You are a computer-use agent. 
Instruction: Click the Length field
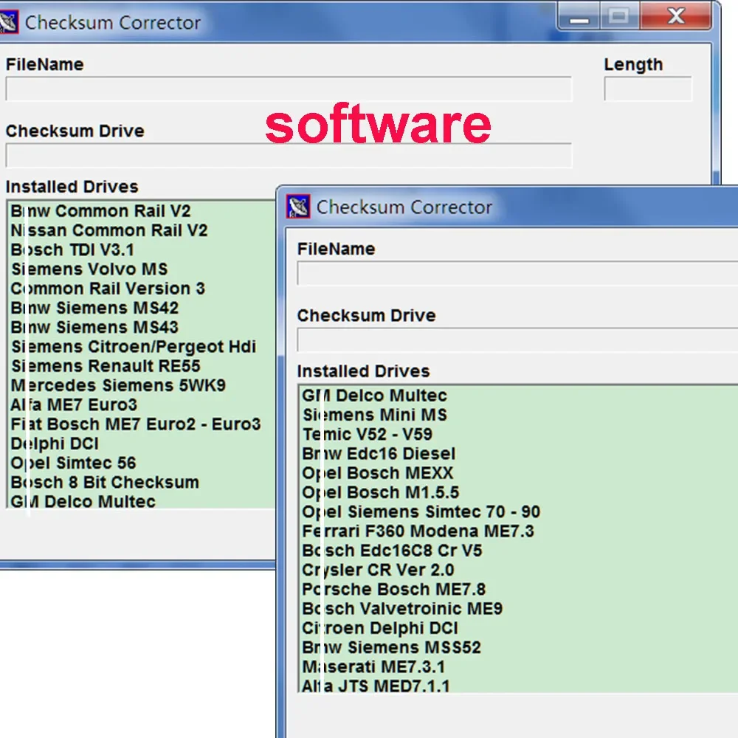click(x=648, y=89)
